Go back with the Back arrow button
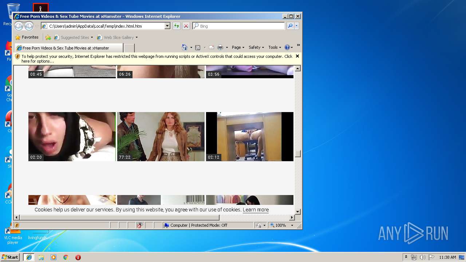Screen dimensions: 466x262 tap(19, 26)
